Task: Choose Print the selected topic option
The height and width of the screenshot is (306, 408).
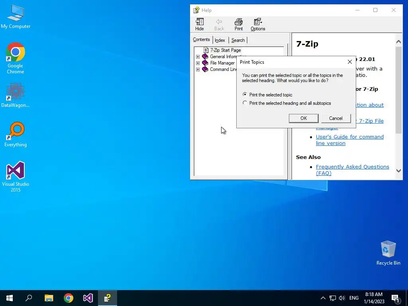Action: pos(267,95)
